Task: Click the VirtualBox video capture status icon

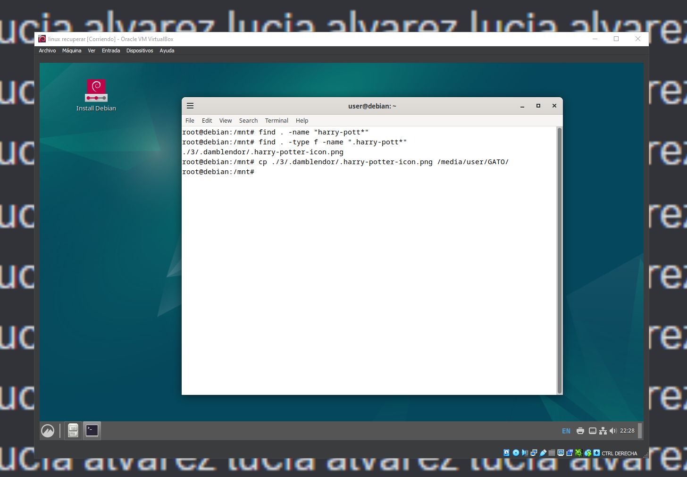Action: click(570, 452)
